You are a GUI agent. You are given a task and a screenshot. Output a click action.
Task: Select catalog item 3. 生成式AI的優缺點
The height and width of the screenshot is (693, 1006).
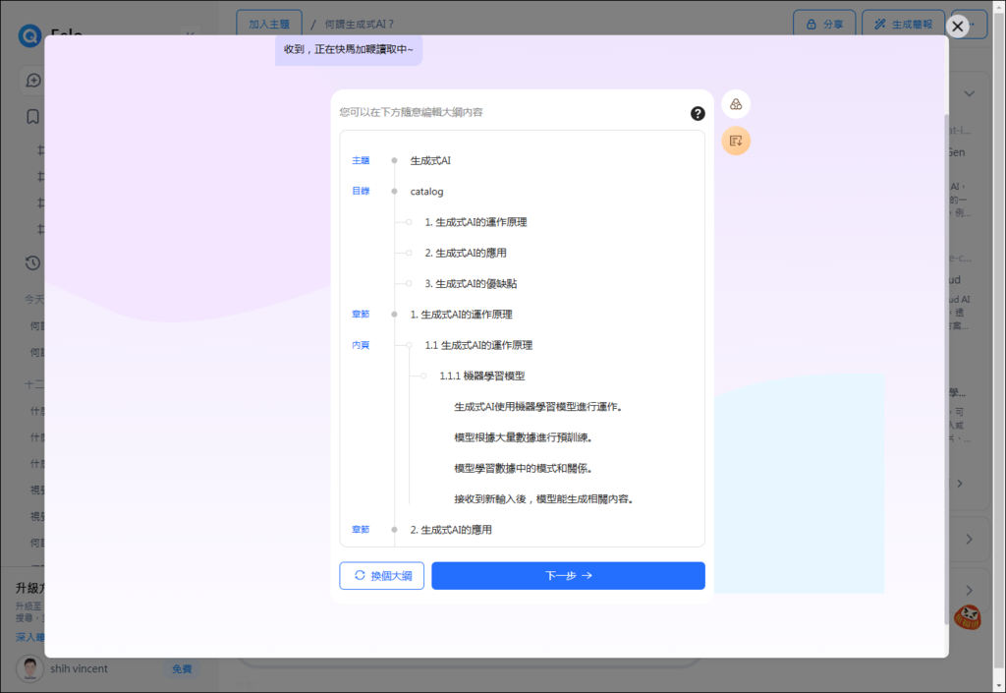471,284
